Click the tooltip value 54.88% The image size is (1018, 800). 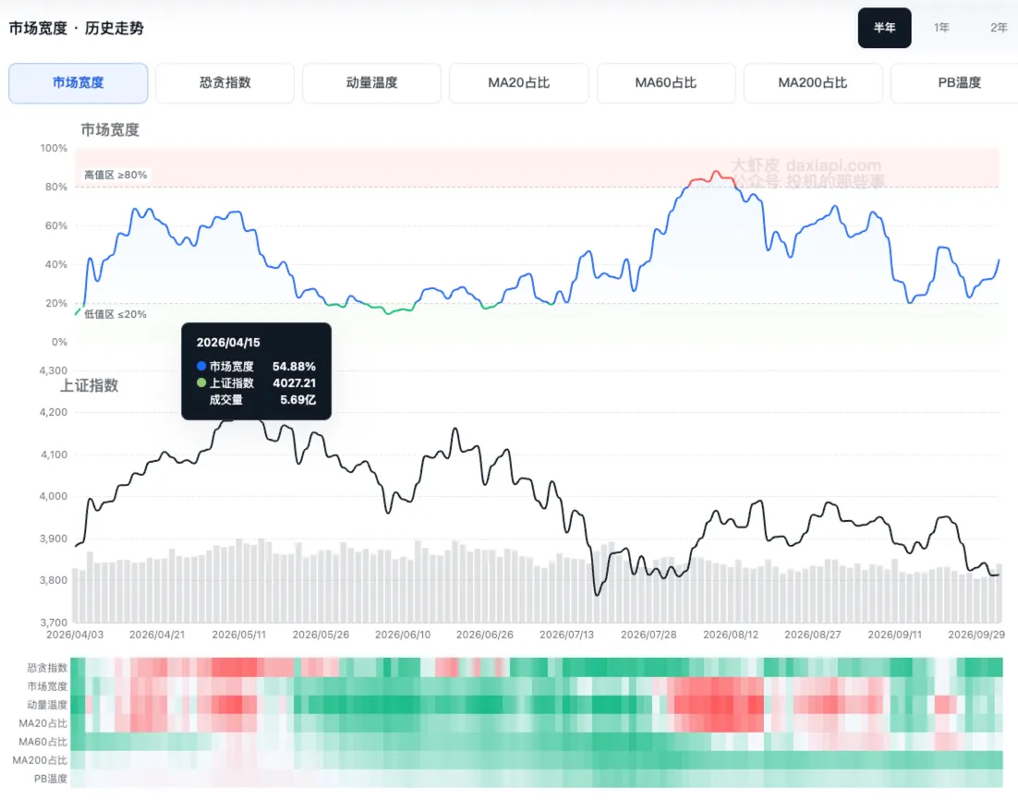294,367
